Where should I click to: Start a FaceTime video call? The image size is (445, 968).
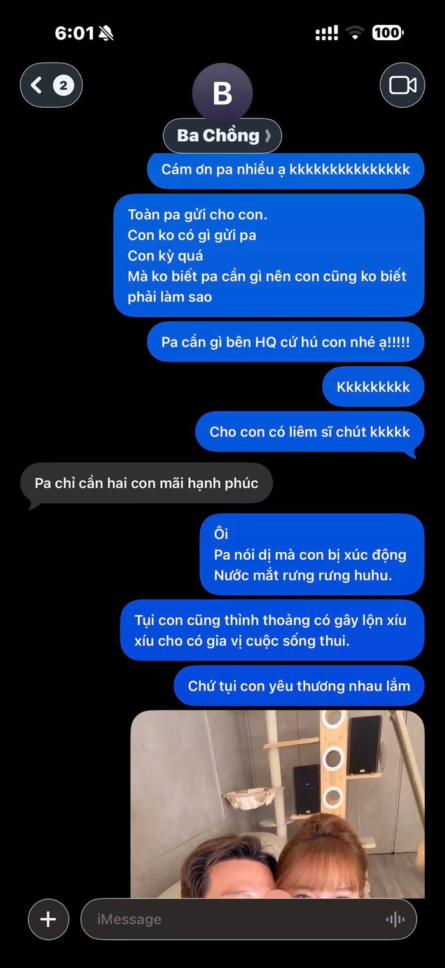(x=402, y=85)
